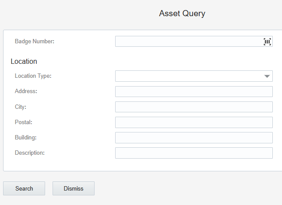Close the form using Dismiss
Viewport: 282px width, 205px height.
point(74,188)
